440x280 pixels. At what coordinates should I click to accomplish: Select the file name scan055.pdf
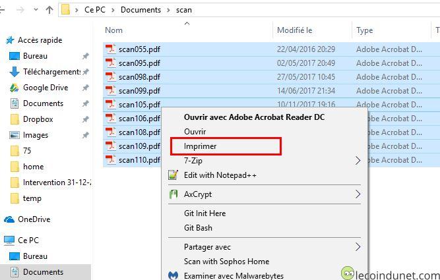pyautogui.click(x=139, y=49)
